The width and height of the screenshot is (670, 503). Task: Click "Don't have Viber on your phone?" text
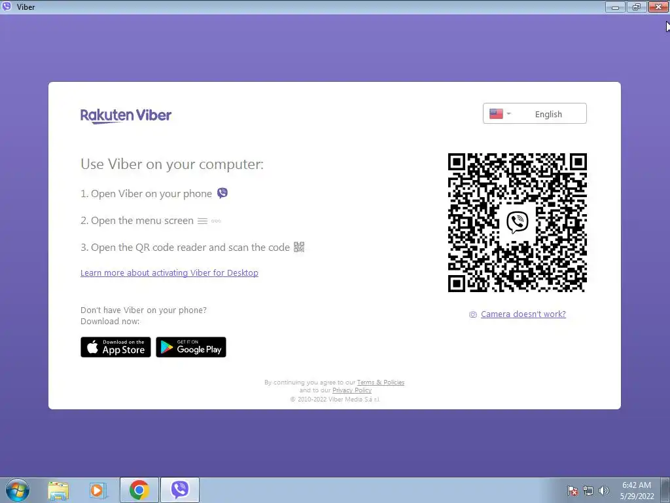(143, 310)
